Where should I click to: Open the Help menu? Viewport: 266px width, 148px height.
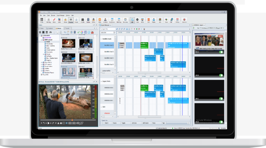tap(72, 15)
